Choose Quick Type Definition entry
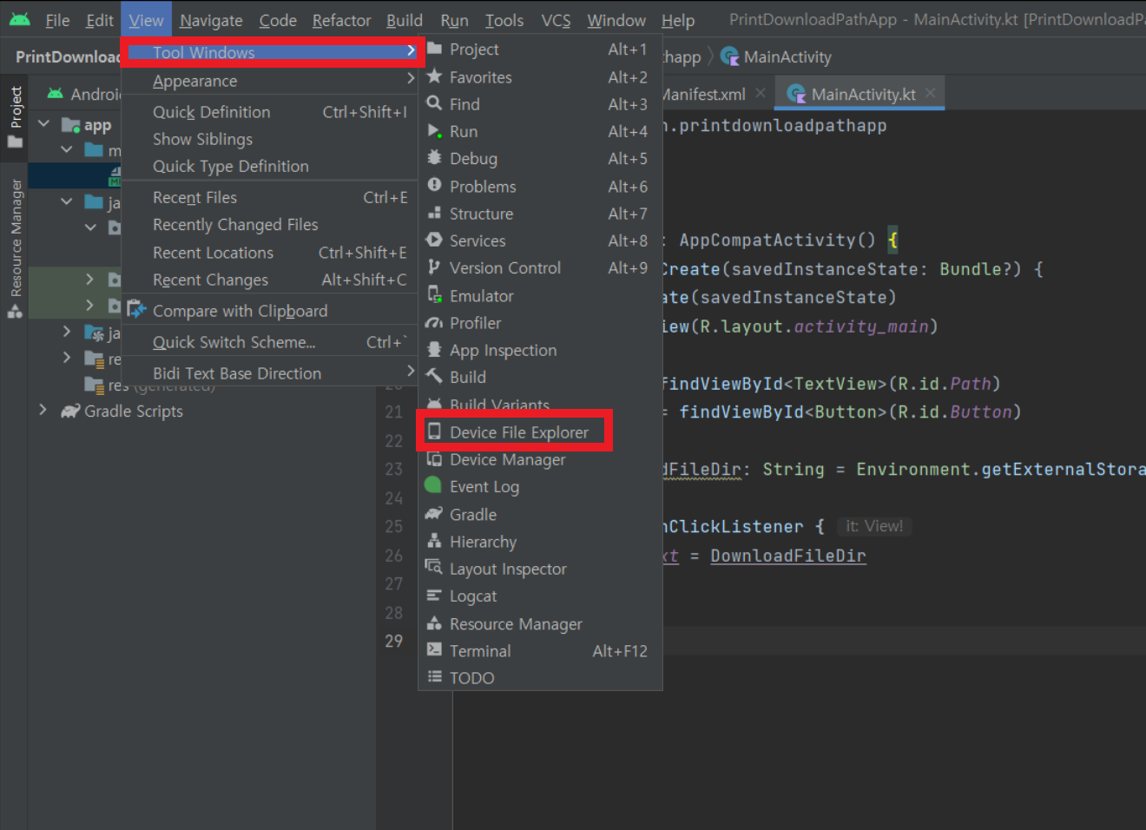This screenshot has width=1146, height=830. [271, 166]
